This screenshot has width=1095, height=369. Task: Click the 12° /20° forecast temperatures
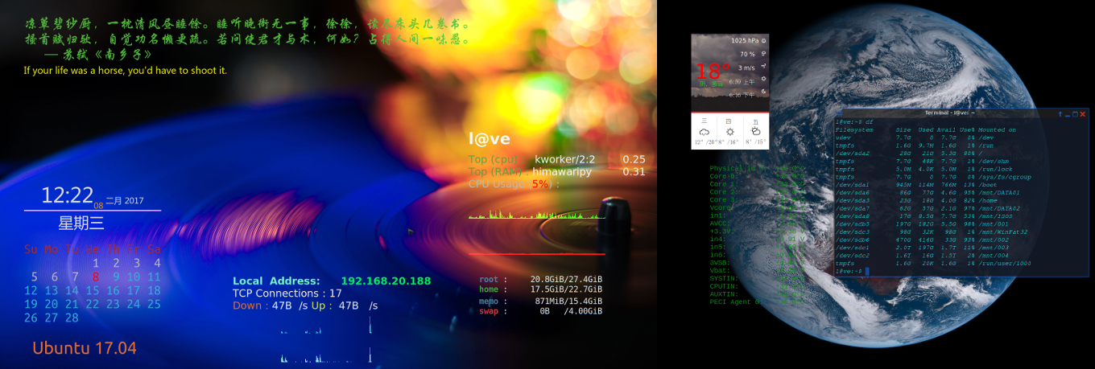pyautogui.click(x=705, y=141)
